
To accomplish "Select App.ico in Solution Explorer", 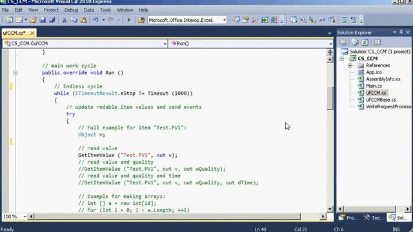I will (374, 72).
